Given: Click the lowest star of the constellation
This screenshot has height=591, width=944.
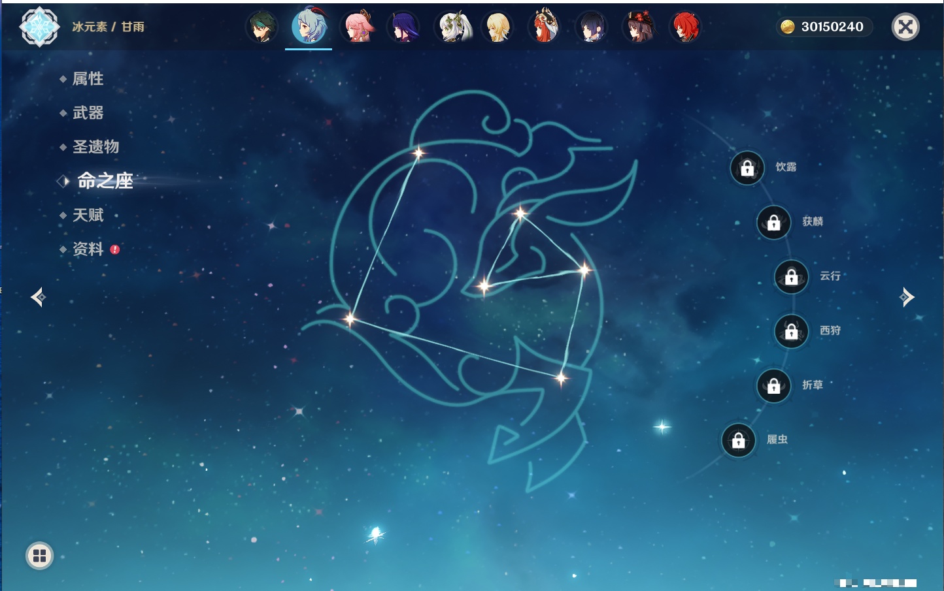Looking at the screenshot, I should coord(561,377).
